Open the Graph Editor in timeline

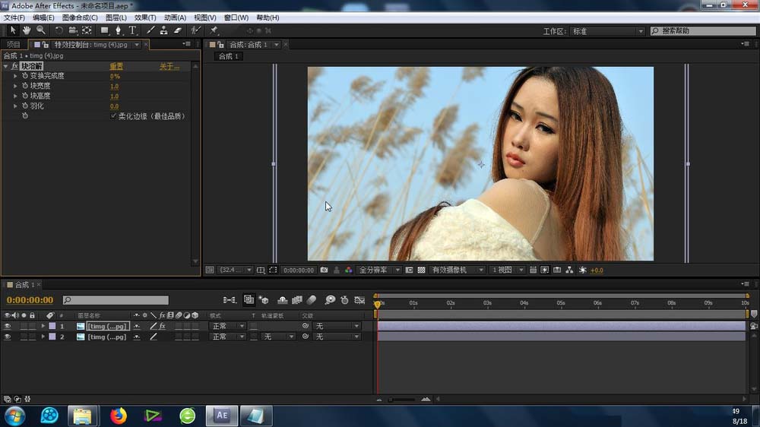point(359,300)
